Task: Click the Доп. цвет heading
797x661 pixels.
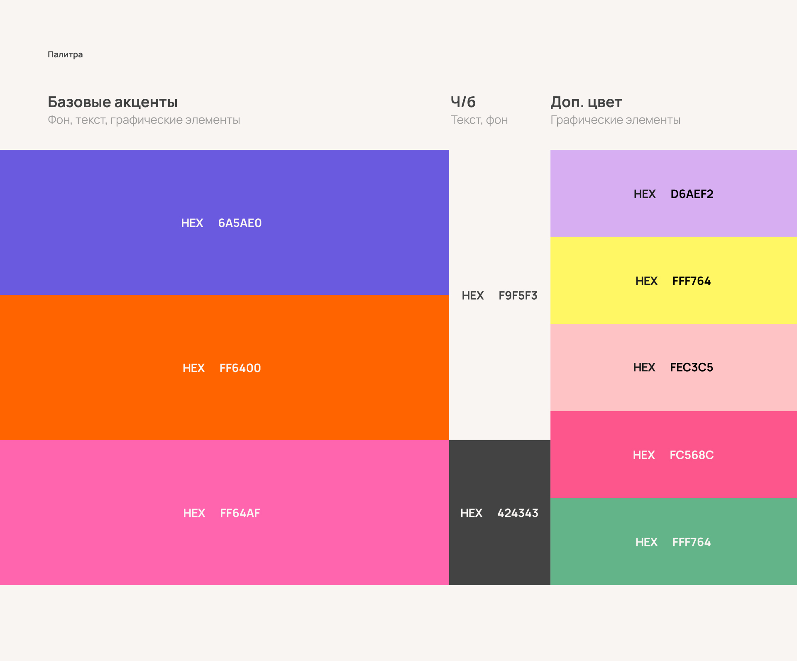Action: [586, 102]
